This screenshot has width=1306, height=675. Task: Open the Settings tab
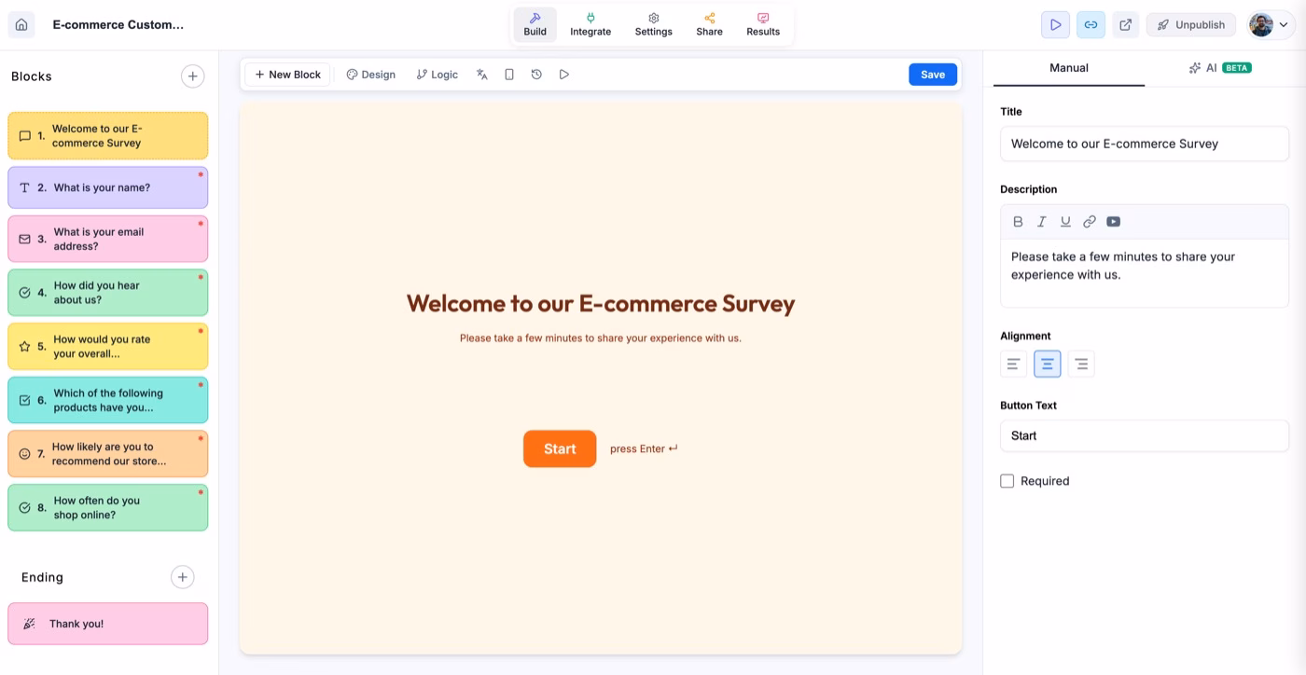coord(654,24)
